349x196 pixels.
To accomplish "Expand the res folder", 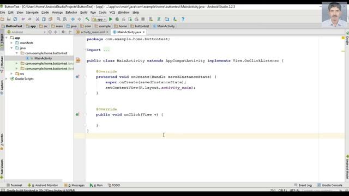I will [11, 73].
